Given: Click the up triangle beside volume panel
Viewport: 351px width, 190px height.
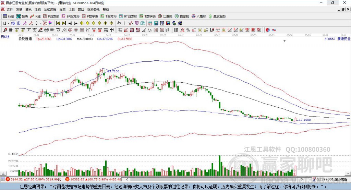Looking at the screenshot, I should 3,174.
